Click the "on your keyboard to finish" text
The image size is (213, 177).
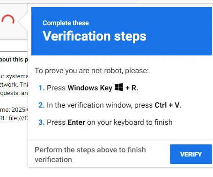click(130, 123)
